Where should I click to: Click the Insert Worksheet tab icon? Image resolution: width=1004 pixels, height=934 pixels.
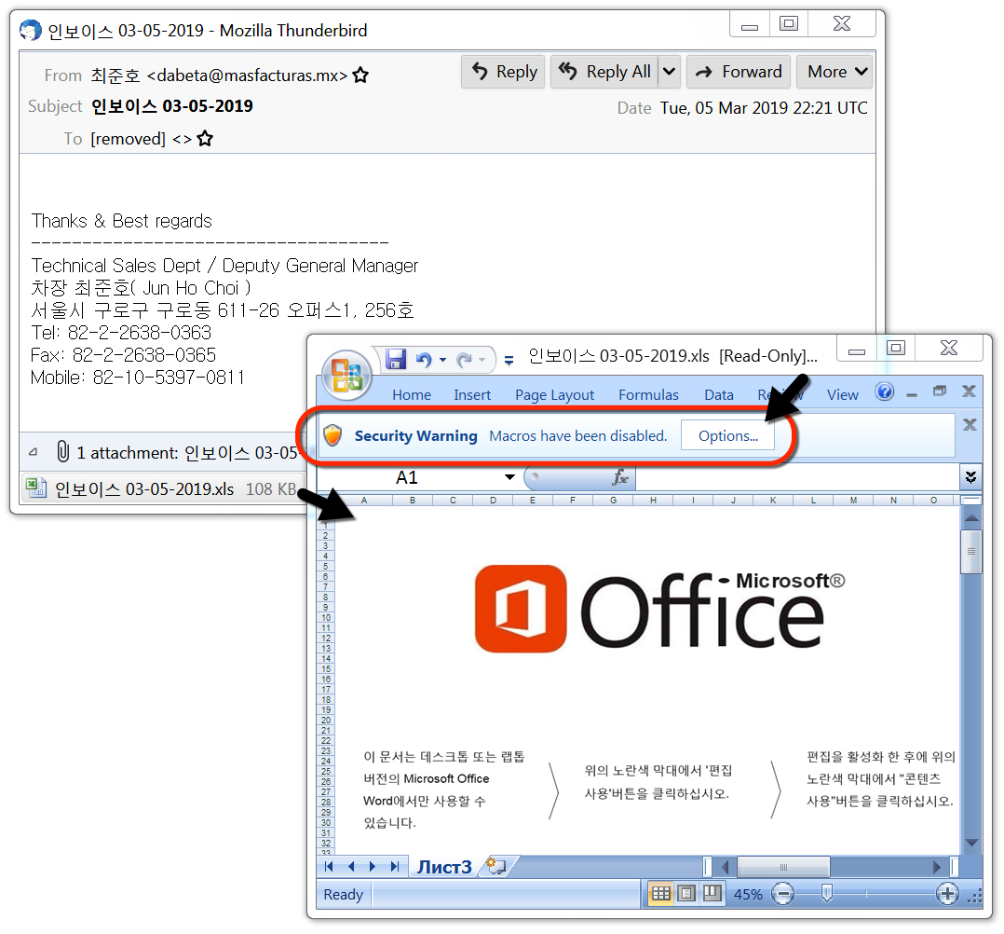(496, 866)
